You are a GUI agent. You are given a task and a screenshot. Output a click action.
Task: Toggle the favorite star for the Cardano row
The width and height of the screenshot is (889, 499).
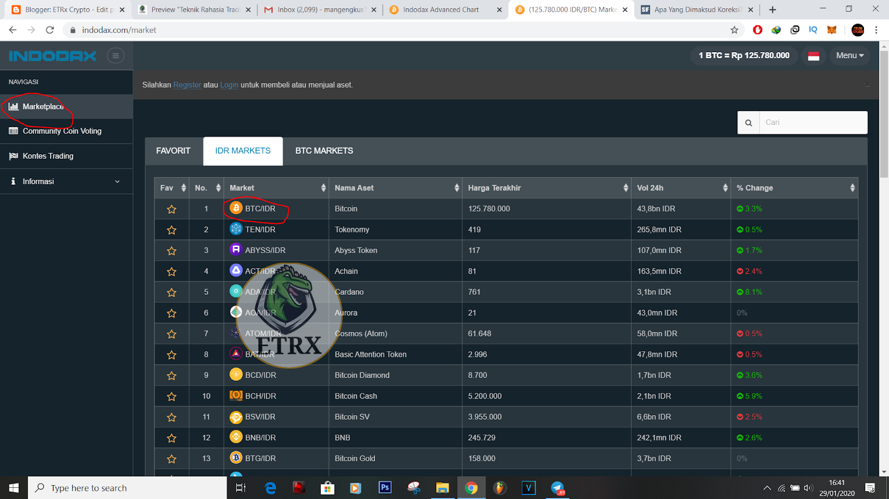click(x=172, y=293)
